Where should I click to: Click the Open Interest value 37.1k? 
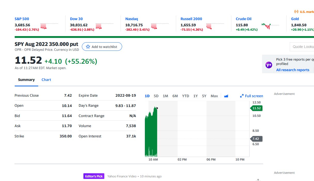tap(131, 136)
